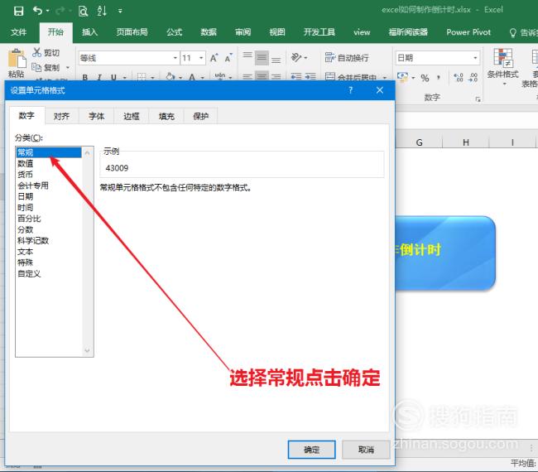The image size is (538, 472).
Task: Open the 文件 ribbon tab
Action: (18, 32)
